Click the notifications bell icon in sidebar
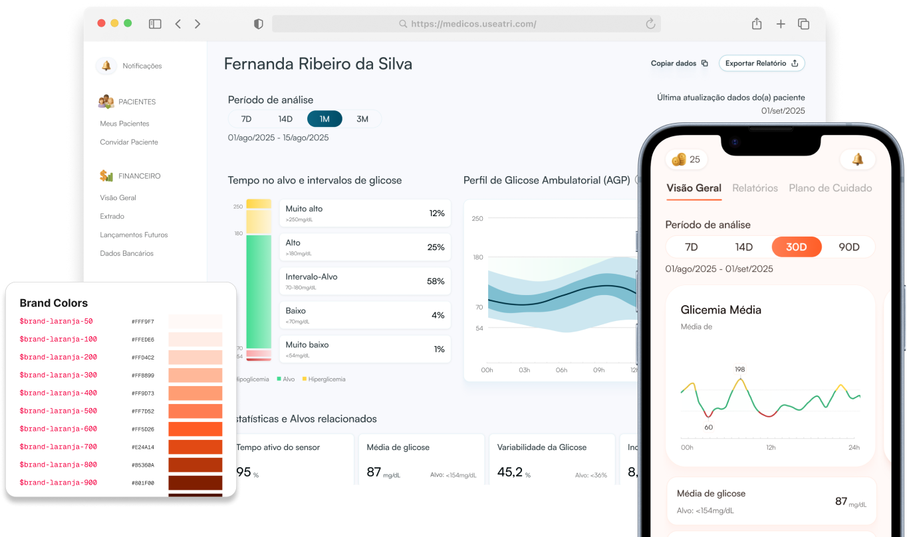Image resolution: width=907 pixels, height=537 pixels. [x=106, y=66]
